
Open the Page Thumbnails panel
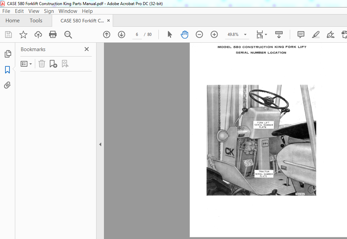pos(8,54)
